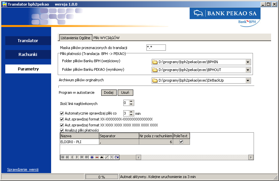Screen dimensions: 279x181
Task: Open Translator section in sidebar
Action: pyautogui.click(x=28, y=40)
